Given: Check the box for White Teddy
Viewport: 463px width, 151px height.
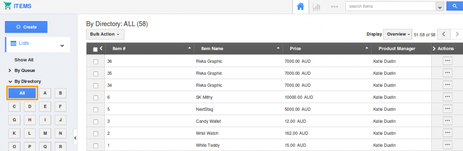Looking at the screenshot, I should (x=96, y=145).
